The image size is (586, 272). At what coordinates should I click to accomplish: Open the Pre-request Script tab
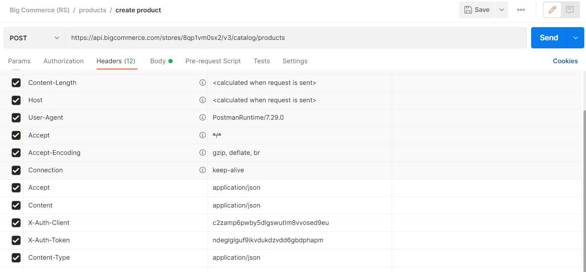pyautogui.click(x=213, y=61)
